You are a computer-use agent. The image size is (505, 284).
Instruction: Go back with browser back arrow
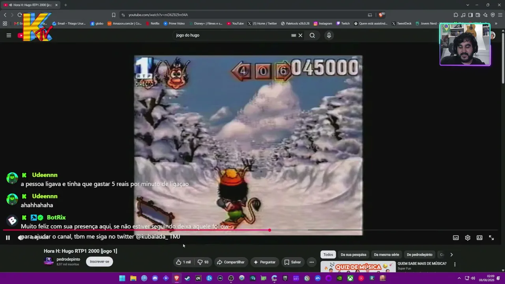pos(5,15)
